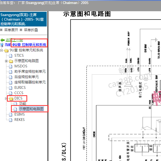161x161 pixels.
Task: Click document icon of selected 示意图和电路图
Action: pos(15,109)
